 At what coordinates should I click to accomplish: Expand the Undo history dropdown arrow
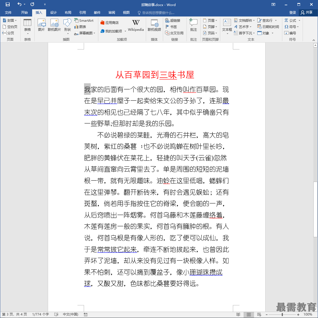tap(24, 4)
